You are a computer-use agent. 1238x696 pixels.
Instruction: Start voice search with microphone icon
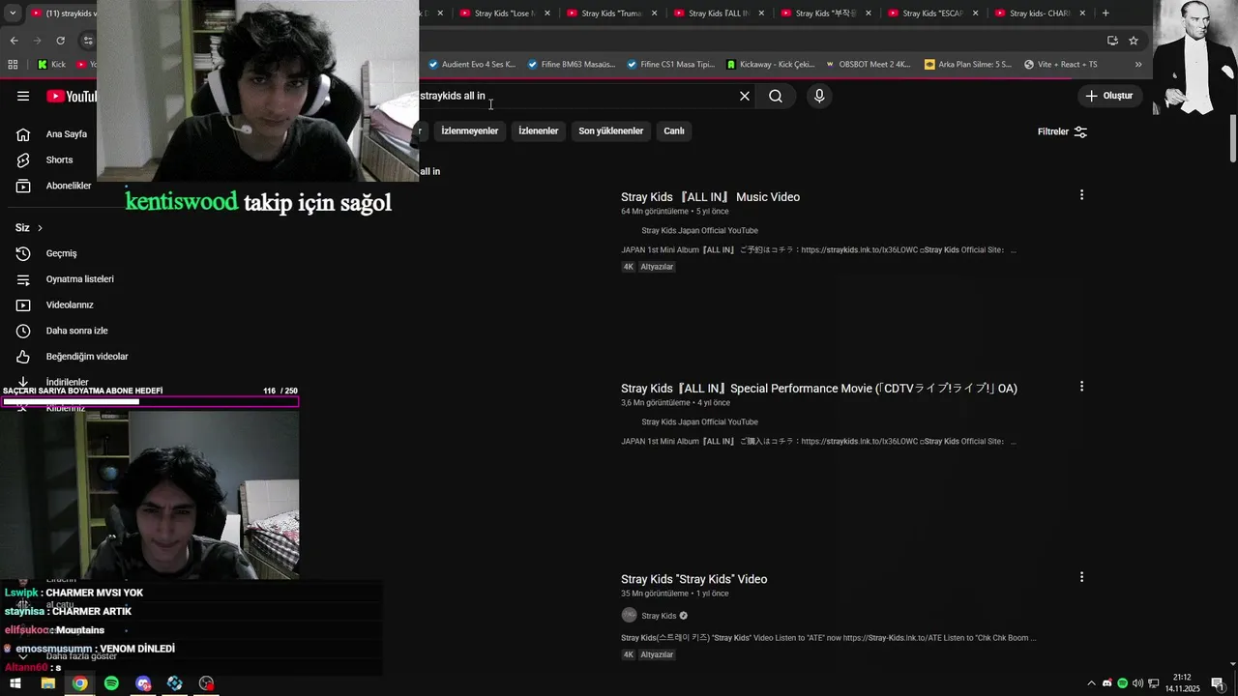pos(819,96)
